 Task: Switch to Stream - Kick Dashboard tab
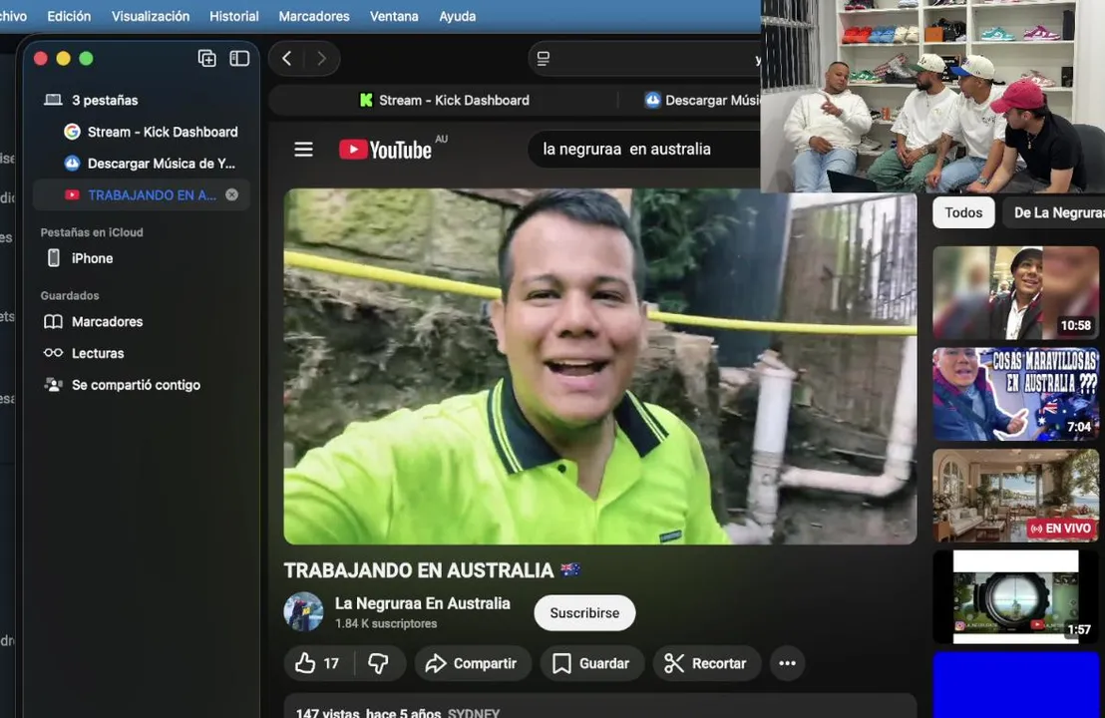tap(444, 100)
